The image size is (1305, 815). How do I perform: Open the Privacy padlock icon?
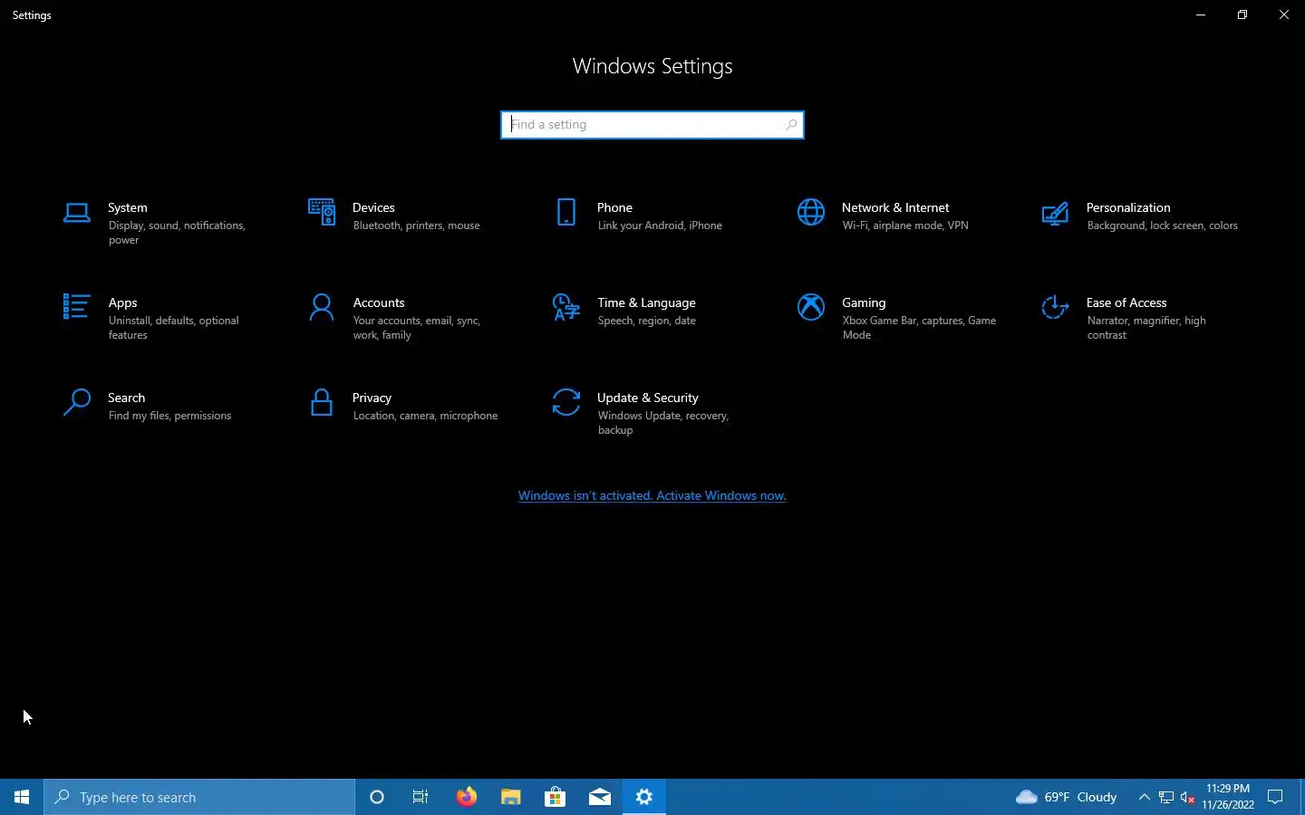coord(322,402)
